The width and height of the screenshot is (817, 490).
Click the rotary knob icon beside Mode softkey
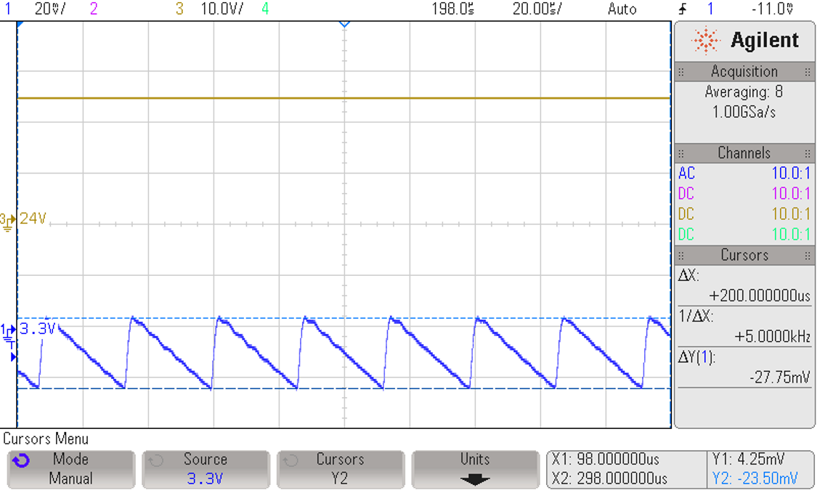(22, 458)
